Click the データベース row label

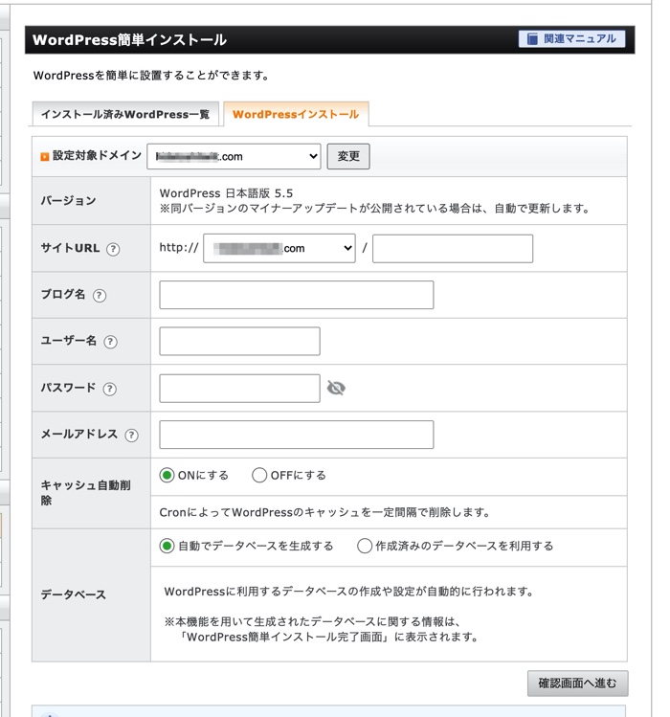click(x=73, y=594)
